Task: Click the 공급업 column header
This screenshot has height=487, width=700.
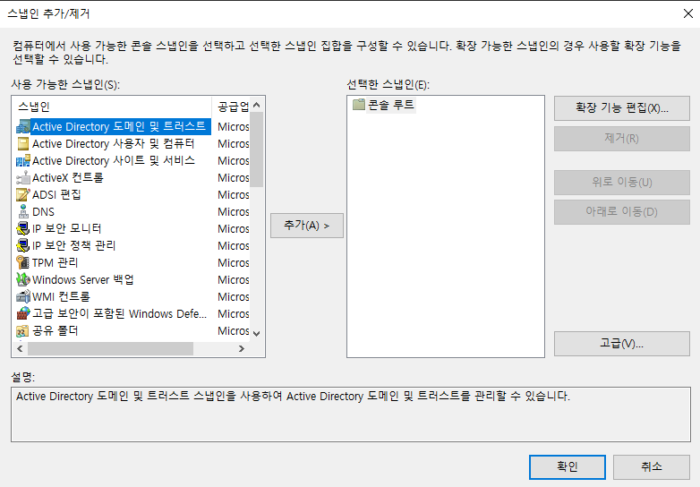Action: pyautogui.click(x=231, y=107)
